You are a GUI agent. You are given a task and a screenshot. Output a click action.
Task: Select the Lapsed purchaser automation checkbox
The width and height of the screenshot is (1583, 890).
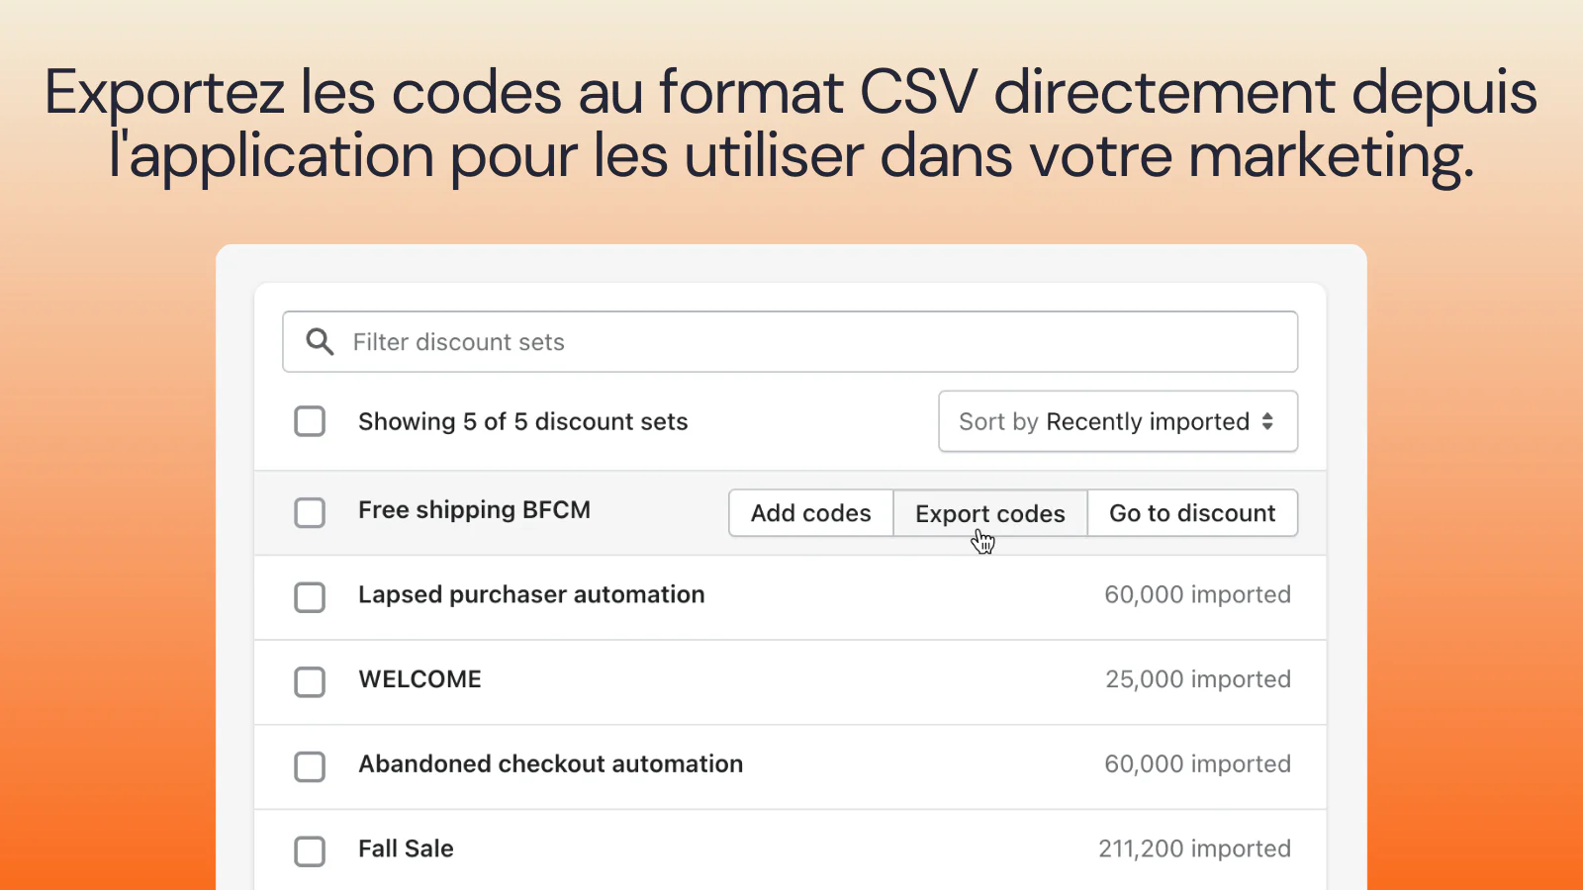310,597
